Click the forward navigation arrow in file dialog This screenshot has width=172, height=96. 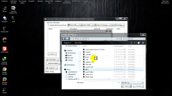pyautogui.click(x=67, y=39)
